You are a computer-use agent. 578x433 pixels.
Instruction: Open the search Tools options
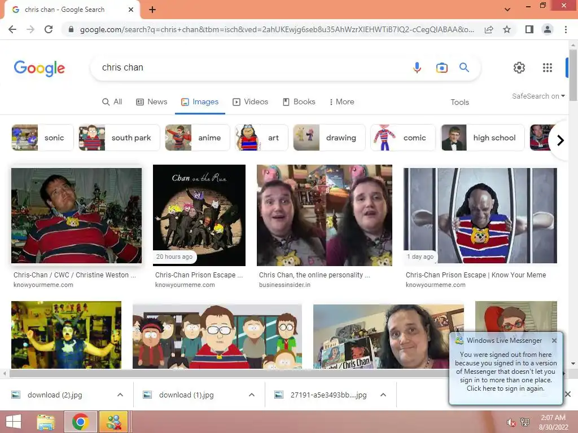pos(459,103)
